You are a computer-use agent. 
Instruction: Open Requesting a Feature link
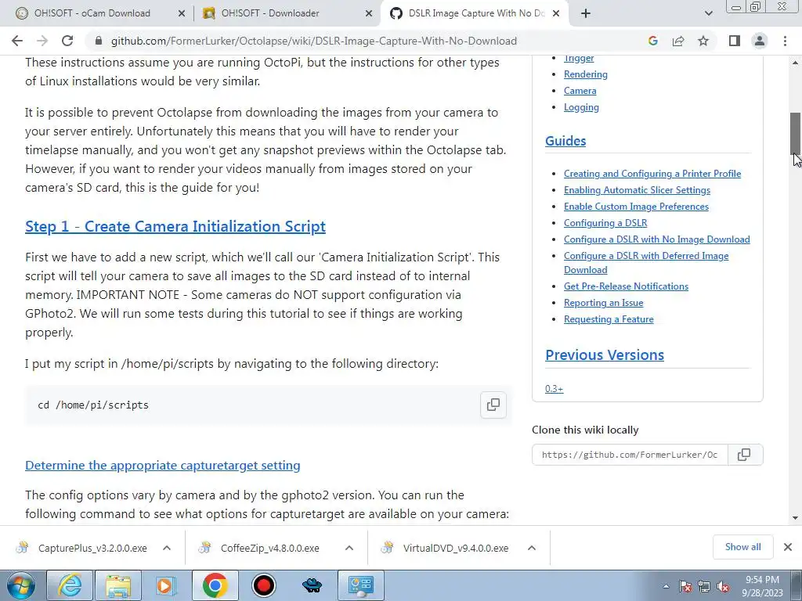tap(609, 319)
